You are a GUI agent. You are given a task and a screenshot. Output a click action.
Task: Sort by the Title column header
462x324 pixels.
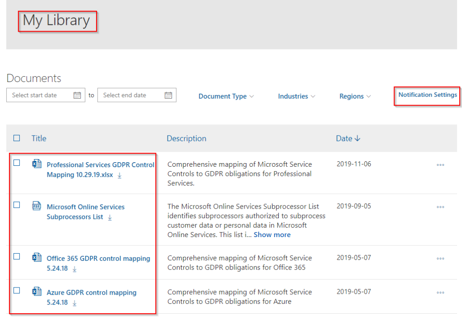click(39, 138)
